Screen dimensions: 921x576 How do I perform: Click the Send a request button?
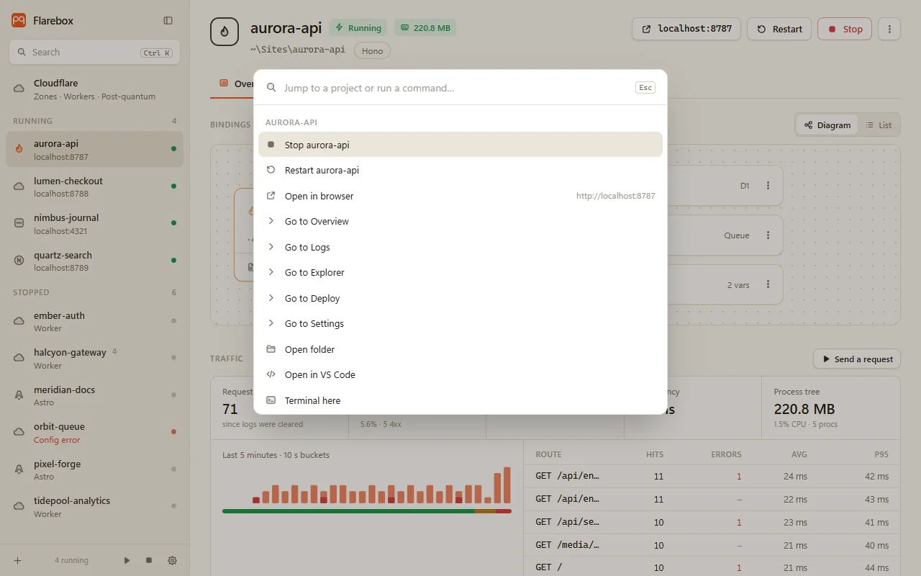[x=857, y=359]
